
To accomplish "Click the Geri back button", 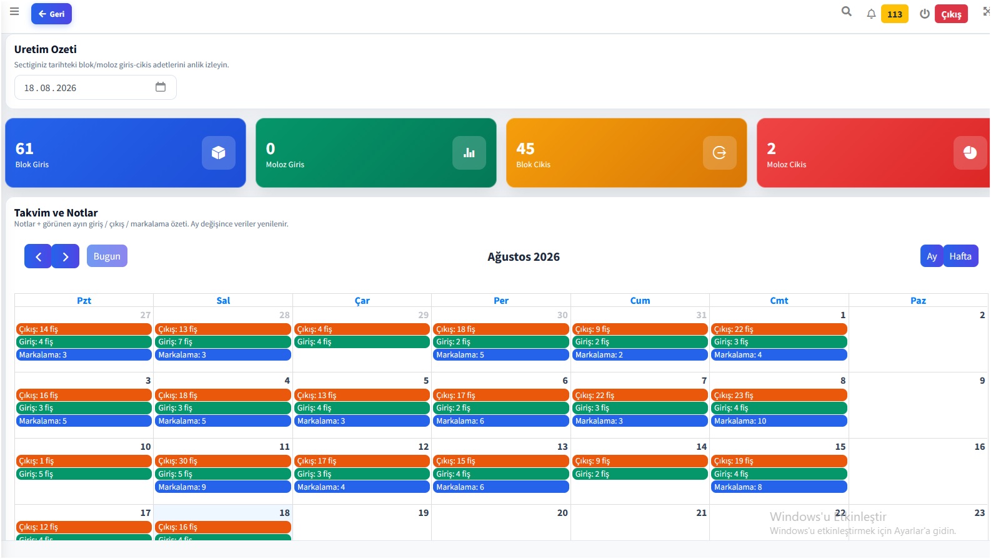I will [x=51, y=14].
